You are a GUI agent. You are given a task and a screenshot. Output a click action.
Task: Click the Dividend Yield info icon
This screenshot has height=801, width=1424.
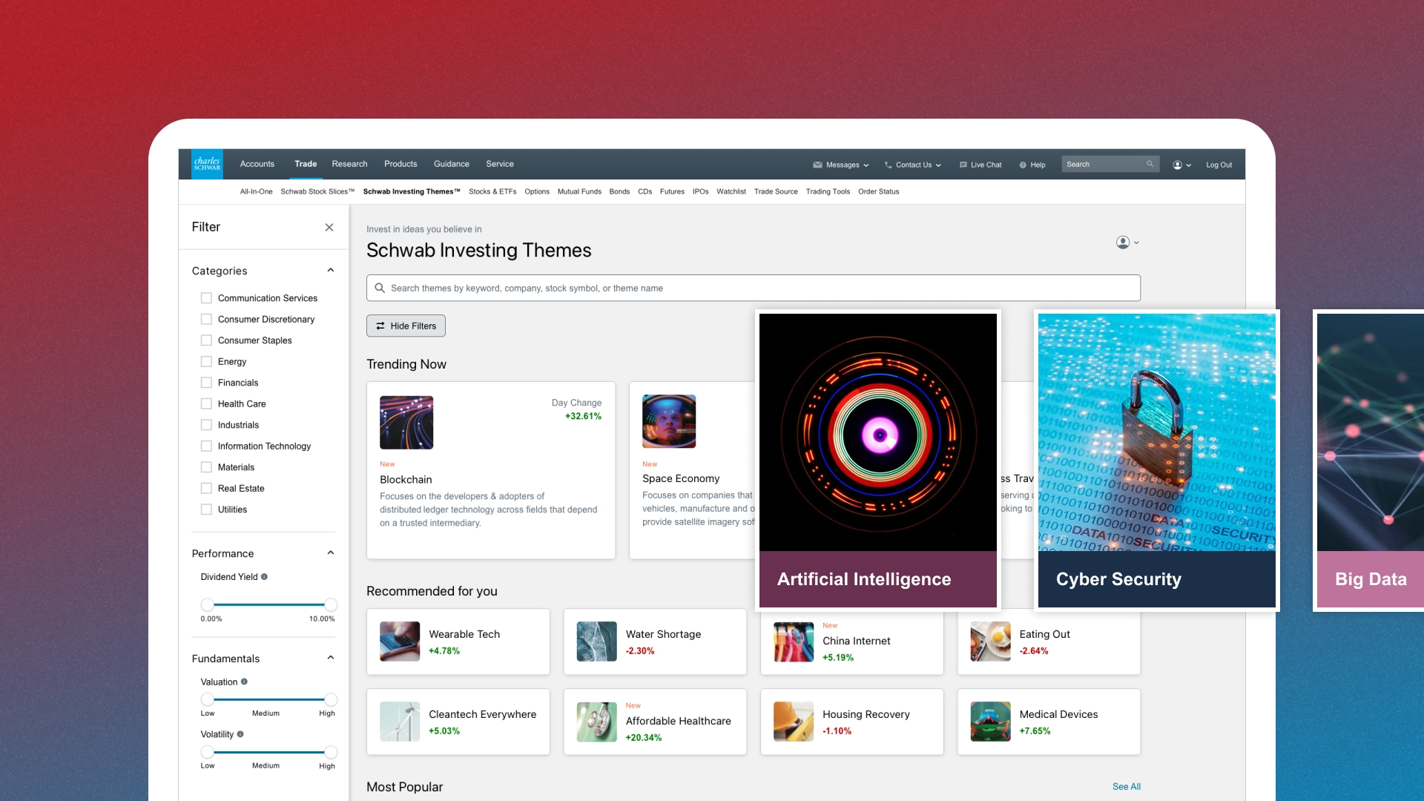pyautogui.click(x=264, y=577)
